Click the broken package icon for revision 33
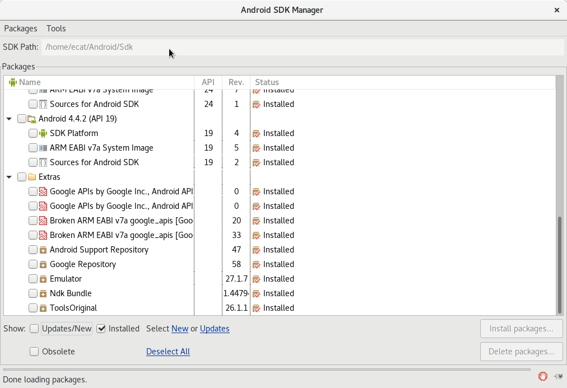567x388 pixels. click(43, 235)
